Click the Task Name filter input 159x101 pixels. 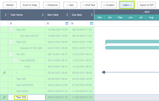click(x=26, y=24)
